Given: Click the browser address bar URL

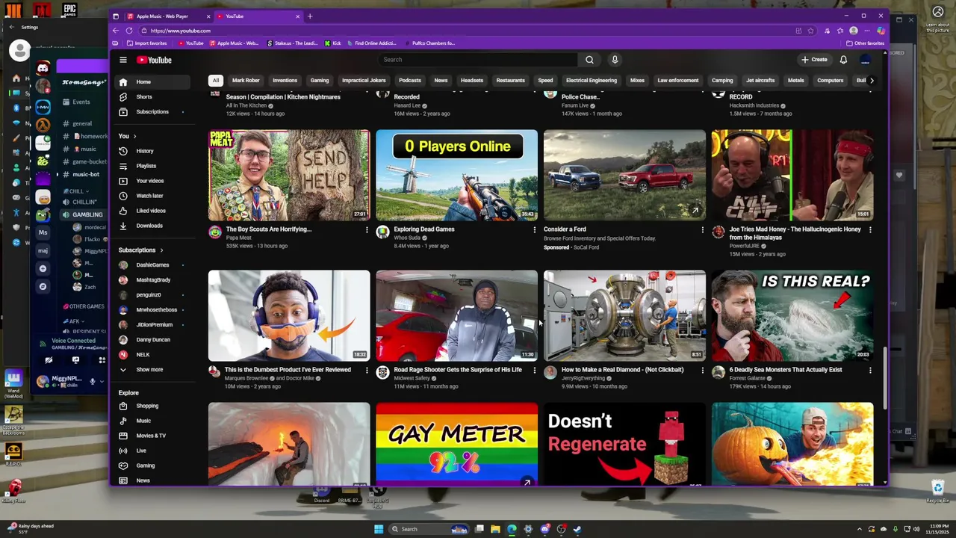Looking at the screenshot, I should (x=180, y=31).
